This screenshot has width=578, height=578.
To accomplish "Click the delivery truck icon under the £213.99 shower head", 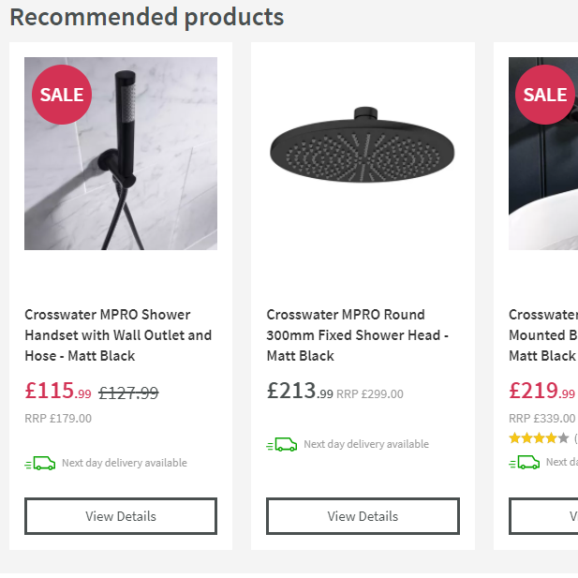I will [x=282, y=444].
